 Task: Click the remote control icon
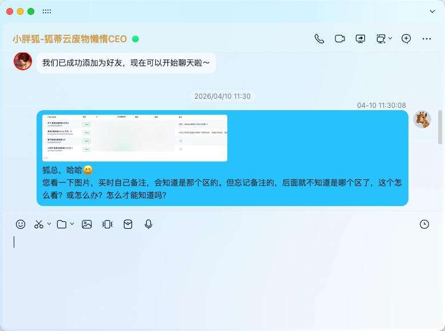click(381, 39)
